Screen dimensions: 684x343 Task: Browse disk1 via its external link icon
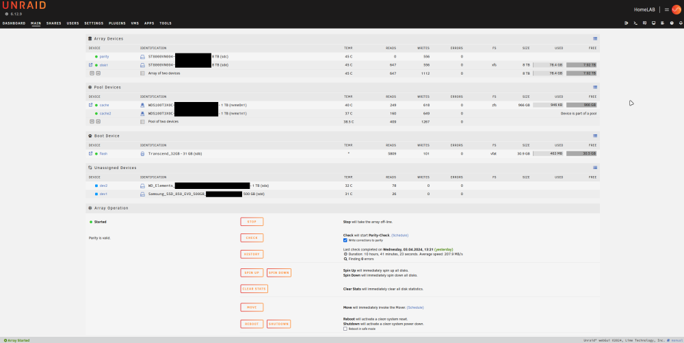[x=91, y=65]
